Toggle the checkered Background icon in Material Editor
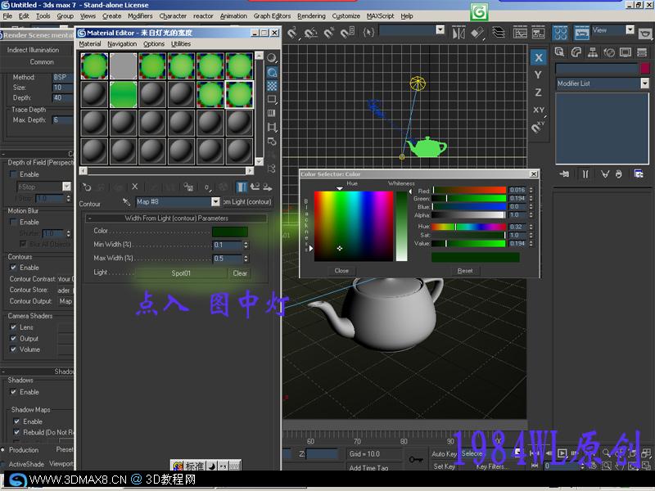 [272, 86]
